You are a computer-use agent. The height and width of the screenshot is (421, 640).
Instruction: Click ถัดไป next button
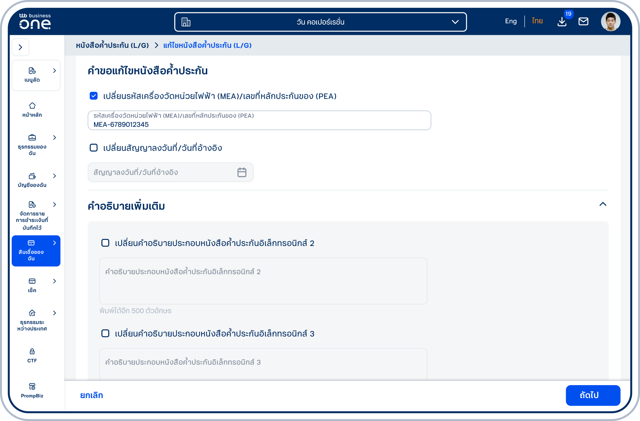coord(593,395)
